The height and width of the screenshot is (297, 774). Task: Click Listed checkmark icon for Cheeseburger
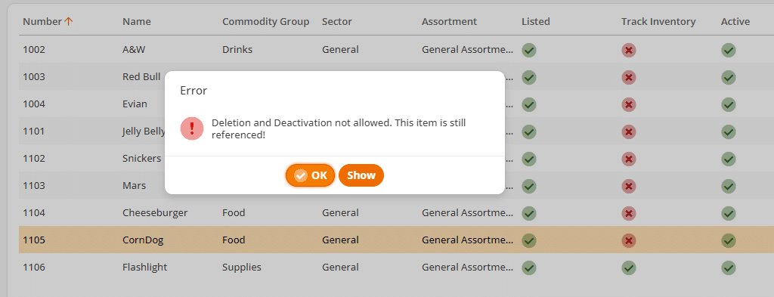[529, 214]
